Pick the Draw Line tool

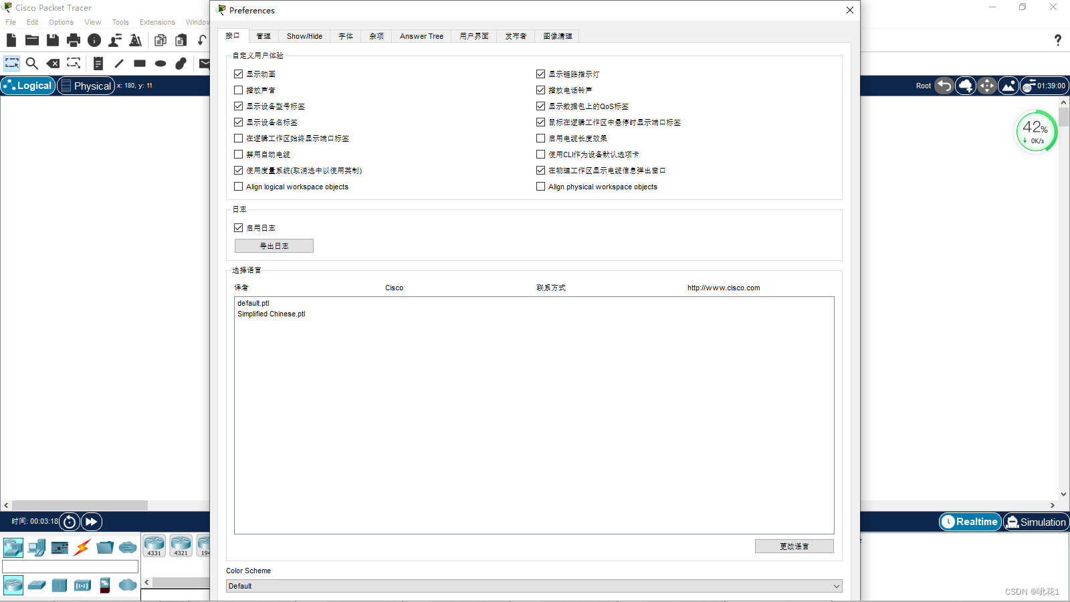119,64
